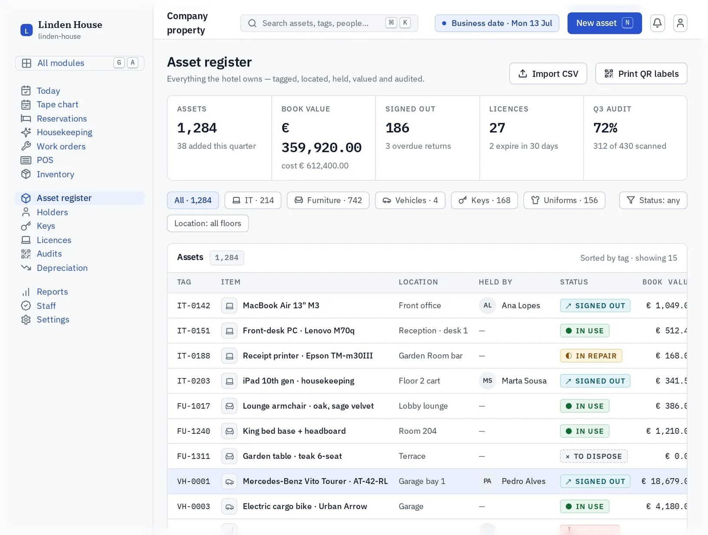Open the notifications bell
Image resolution: width=708 pixels, height=535 pixels.
point(657,23)
